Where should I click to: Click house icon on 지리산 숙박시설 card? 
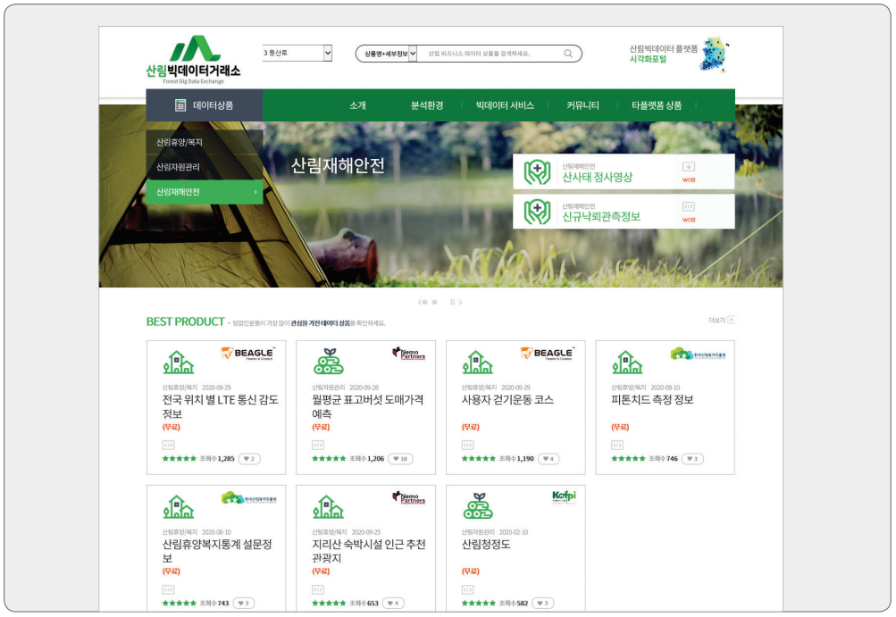(x=329, y=507)
